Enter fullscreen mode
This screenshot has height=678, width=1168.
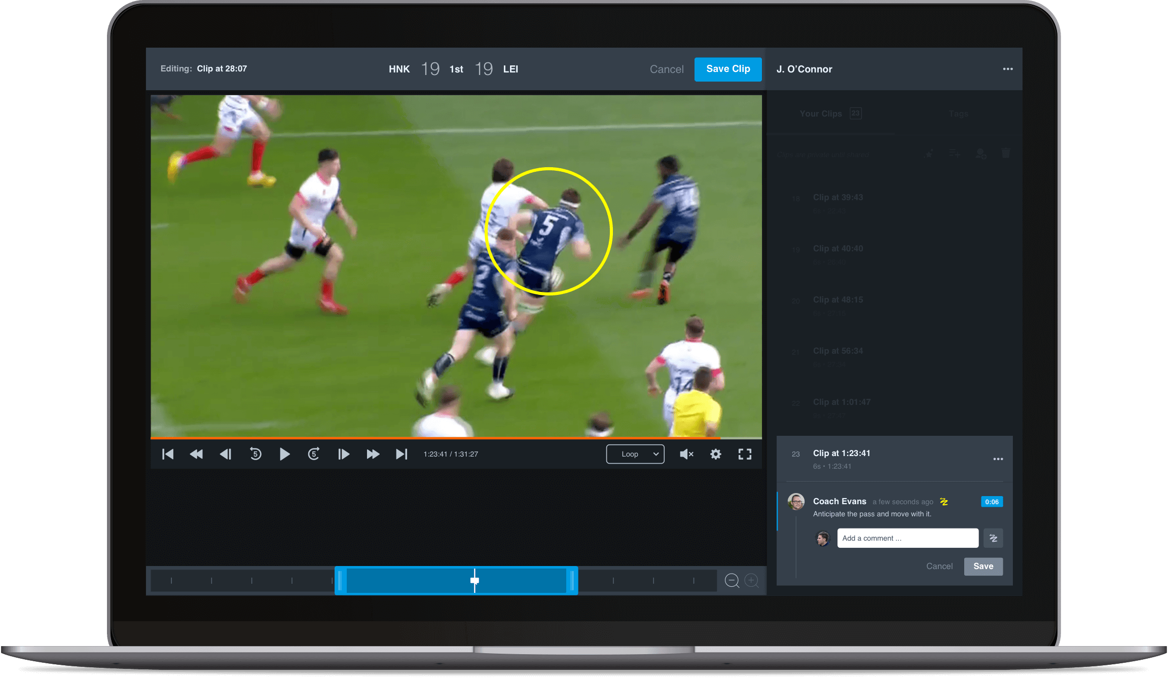coord(745,454)
